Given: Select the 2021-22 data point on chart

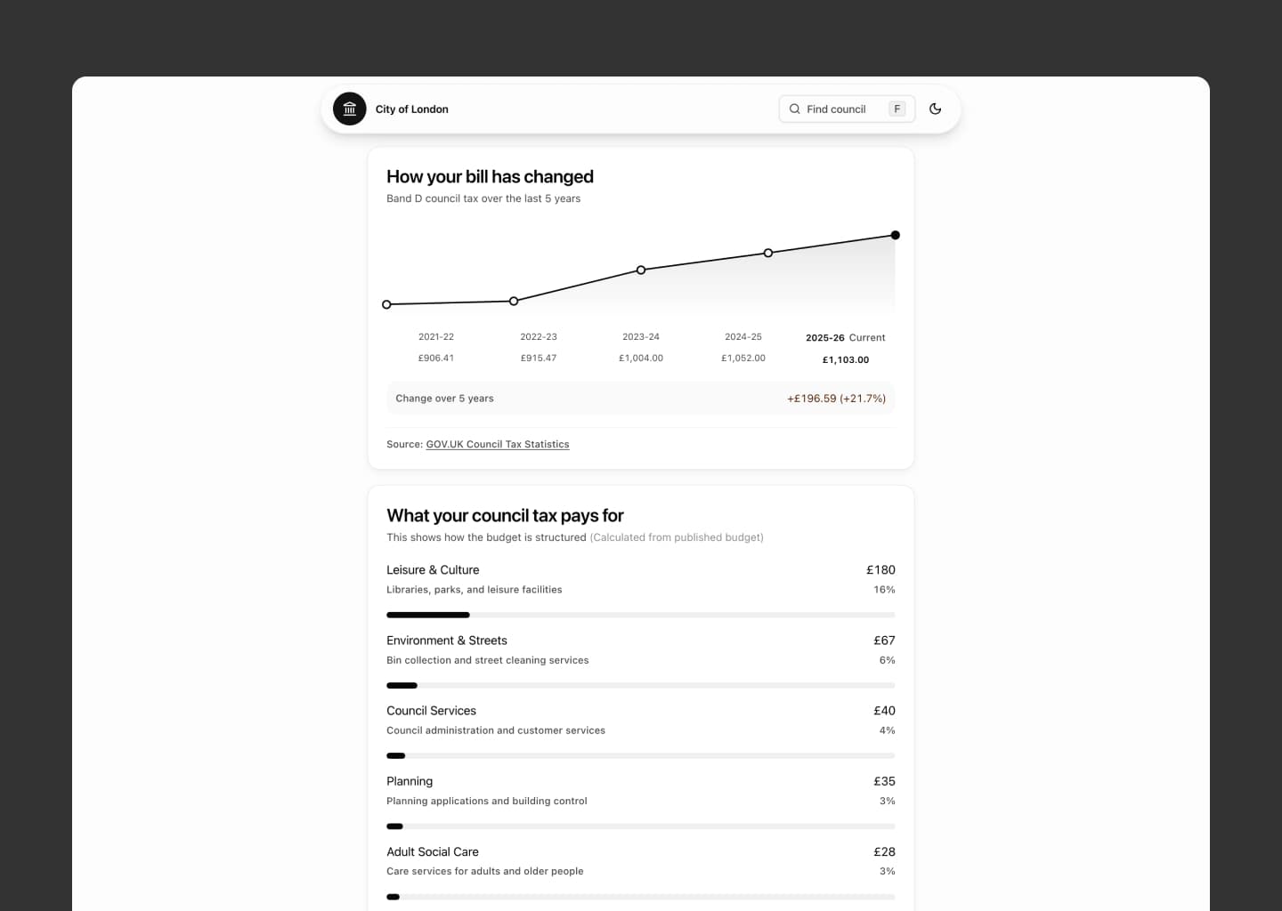Looking at the screenshot, I should (x=386, y=304).
